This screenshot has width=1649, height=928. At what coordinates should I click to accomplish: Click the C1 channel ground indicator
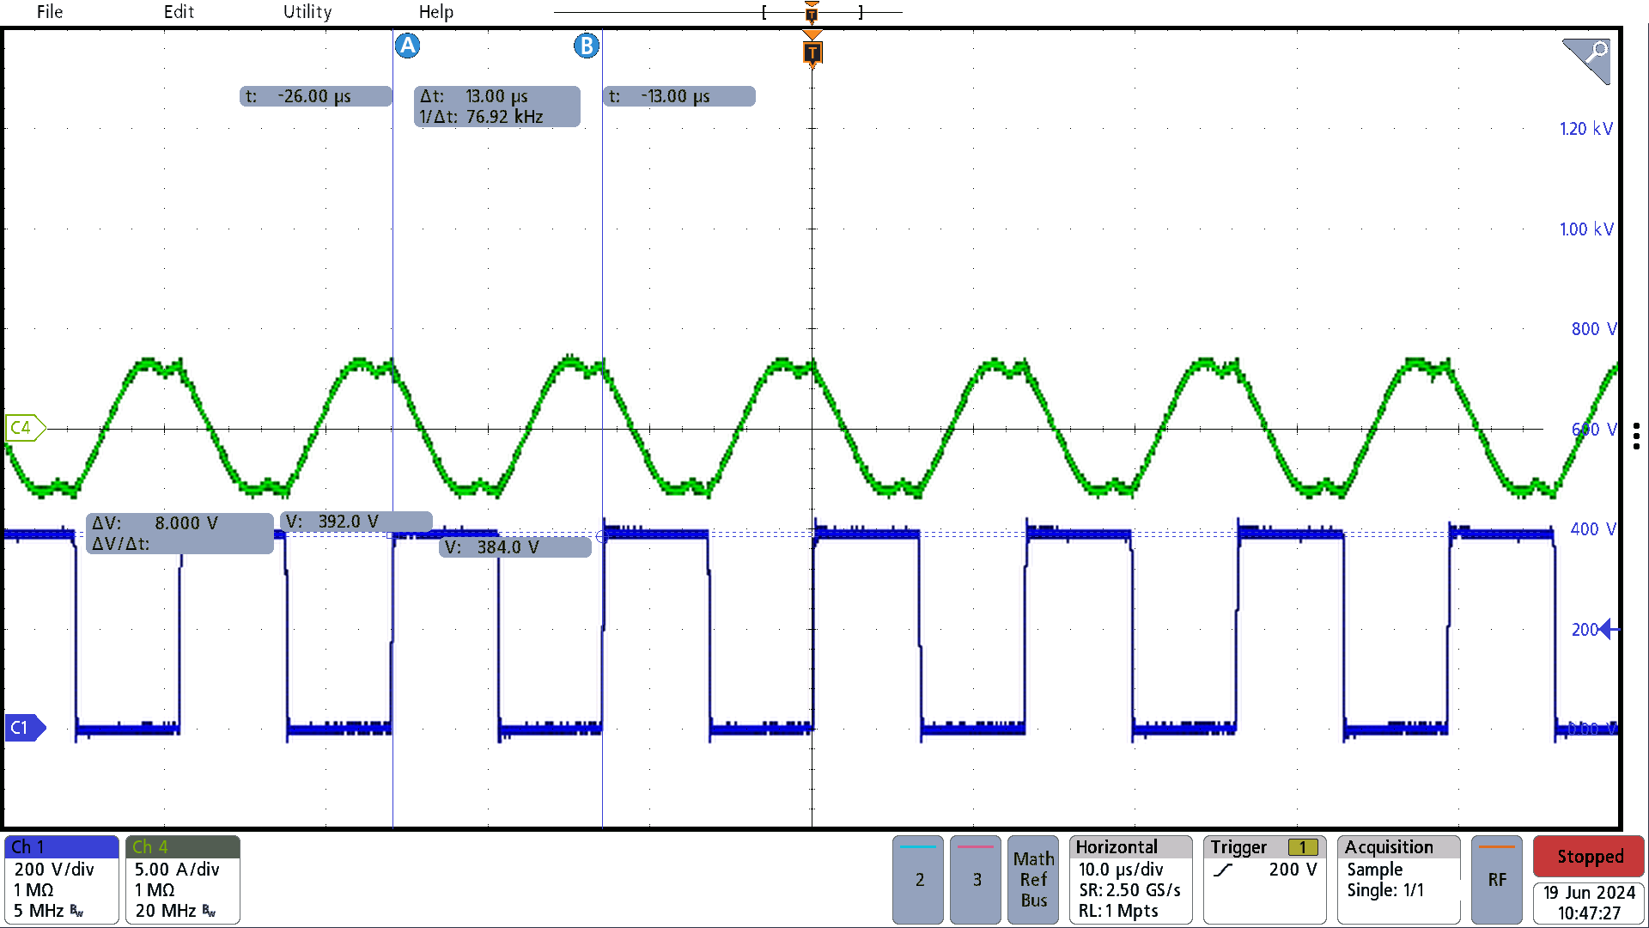pos(25,728)
